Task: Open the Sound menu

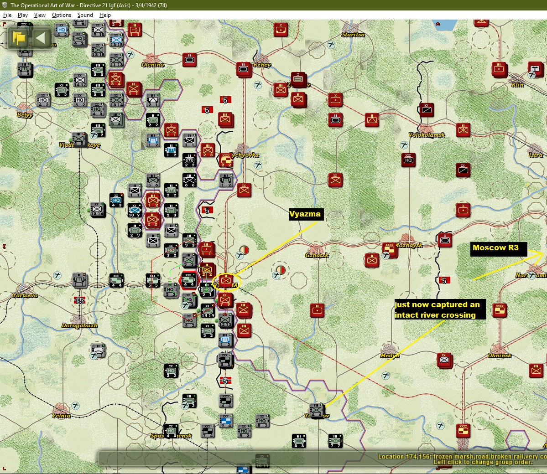Action: coord(85,15)
